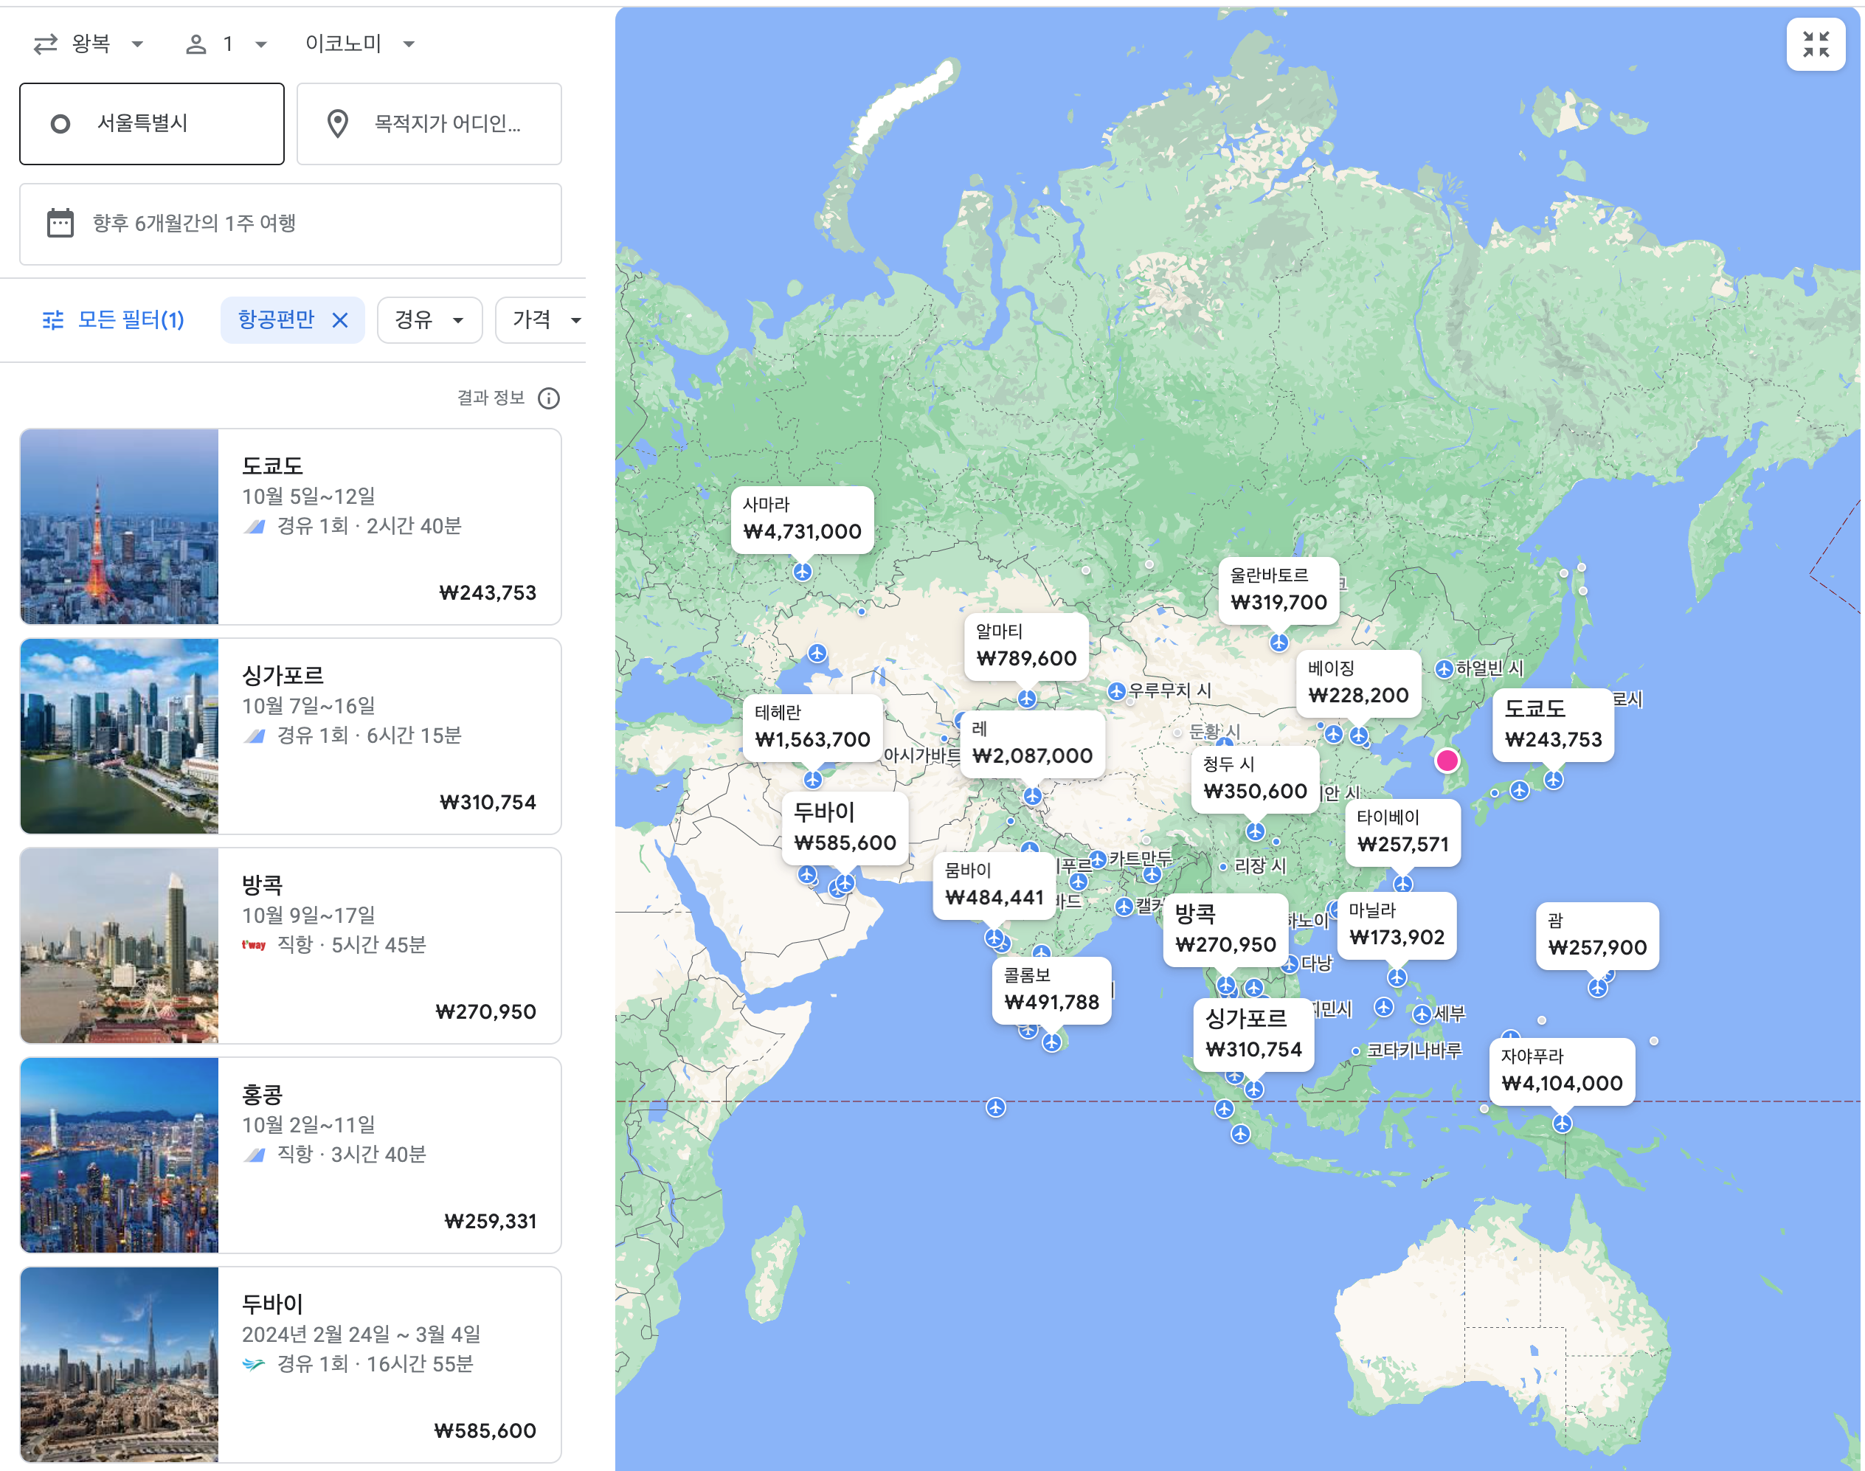The height and width of the screenshot is (1471, 1865).
Task: Click the 자야푸라 airport marker icon
Action: 1562,1123
